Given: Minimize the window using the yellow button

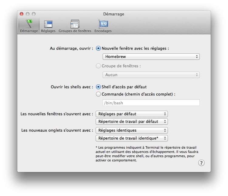Looking at the screenshot, I should pyautogui.click(x=28, y=14).
